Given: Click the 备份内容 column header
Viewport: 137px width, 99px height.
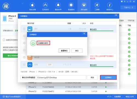Looking at the screenshot, I should [31, 23].
